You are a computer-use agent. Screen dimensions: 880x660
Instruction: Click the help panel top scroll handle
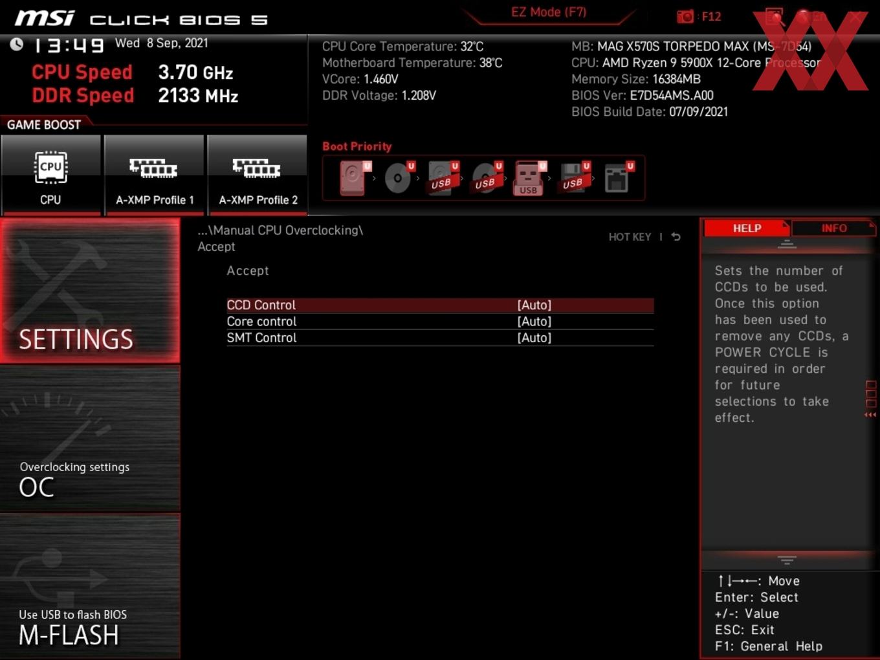click(x=787, y=245)
